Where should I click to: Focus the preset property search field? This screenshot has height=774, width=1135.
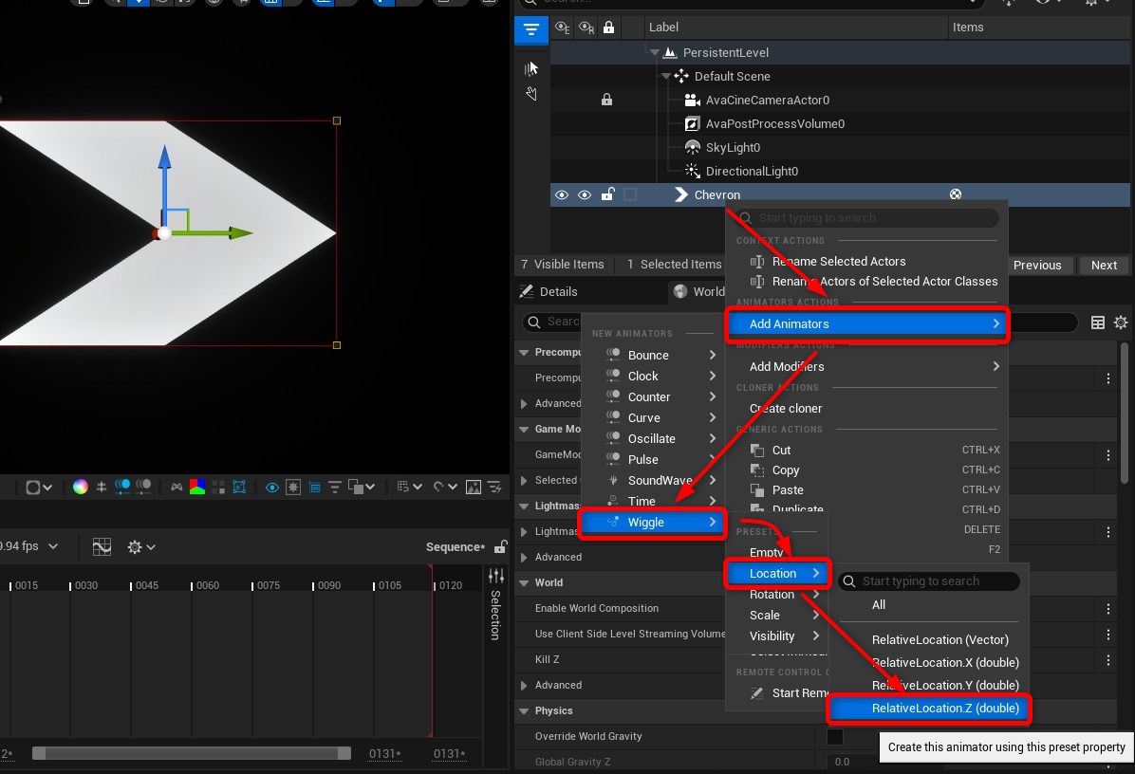[x=929, y=580]
